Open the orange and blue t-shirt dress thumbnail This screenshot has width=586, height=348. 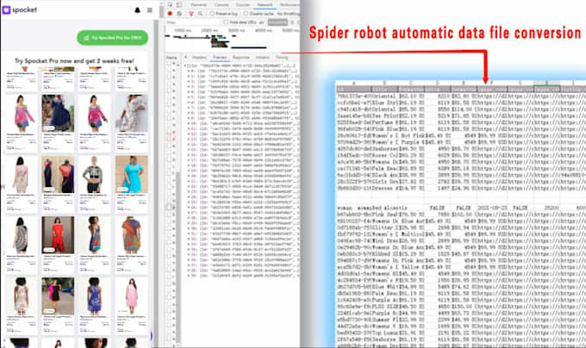[132, 235]
